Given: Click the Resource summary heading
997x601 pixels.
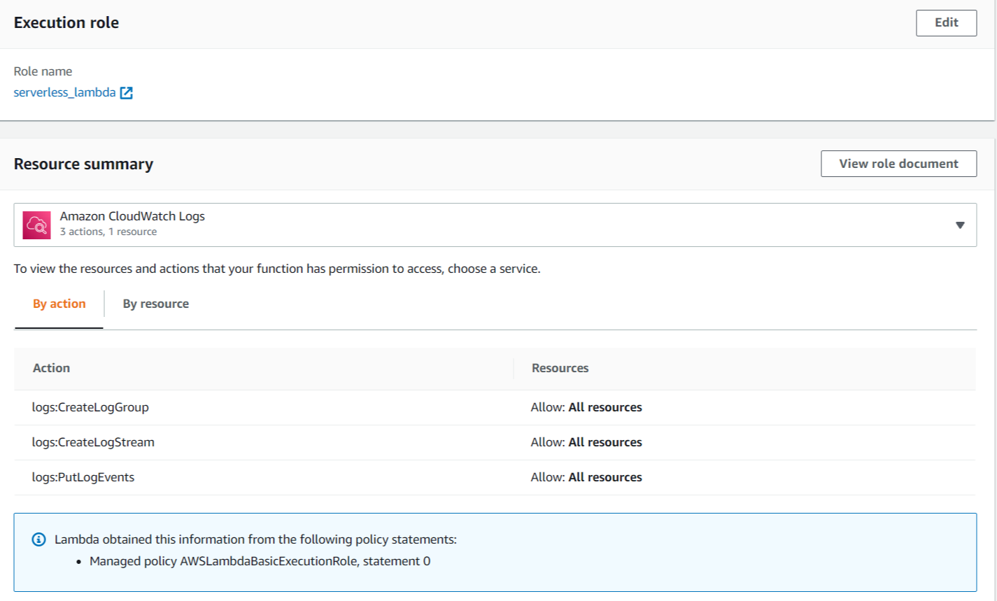Looking at the screenshot, I should pyautogui.click(x=83, y=164).
